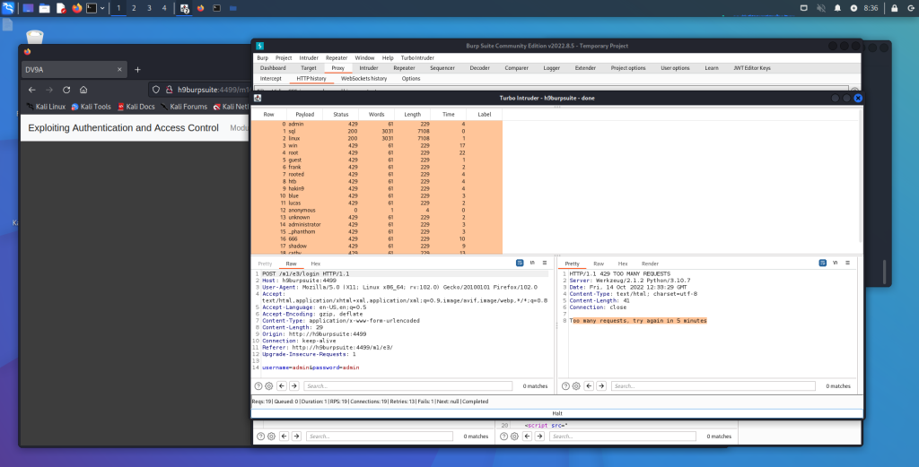Switch to workspace 4

[164, 8]
